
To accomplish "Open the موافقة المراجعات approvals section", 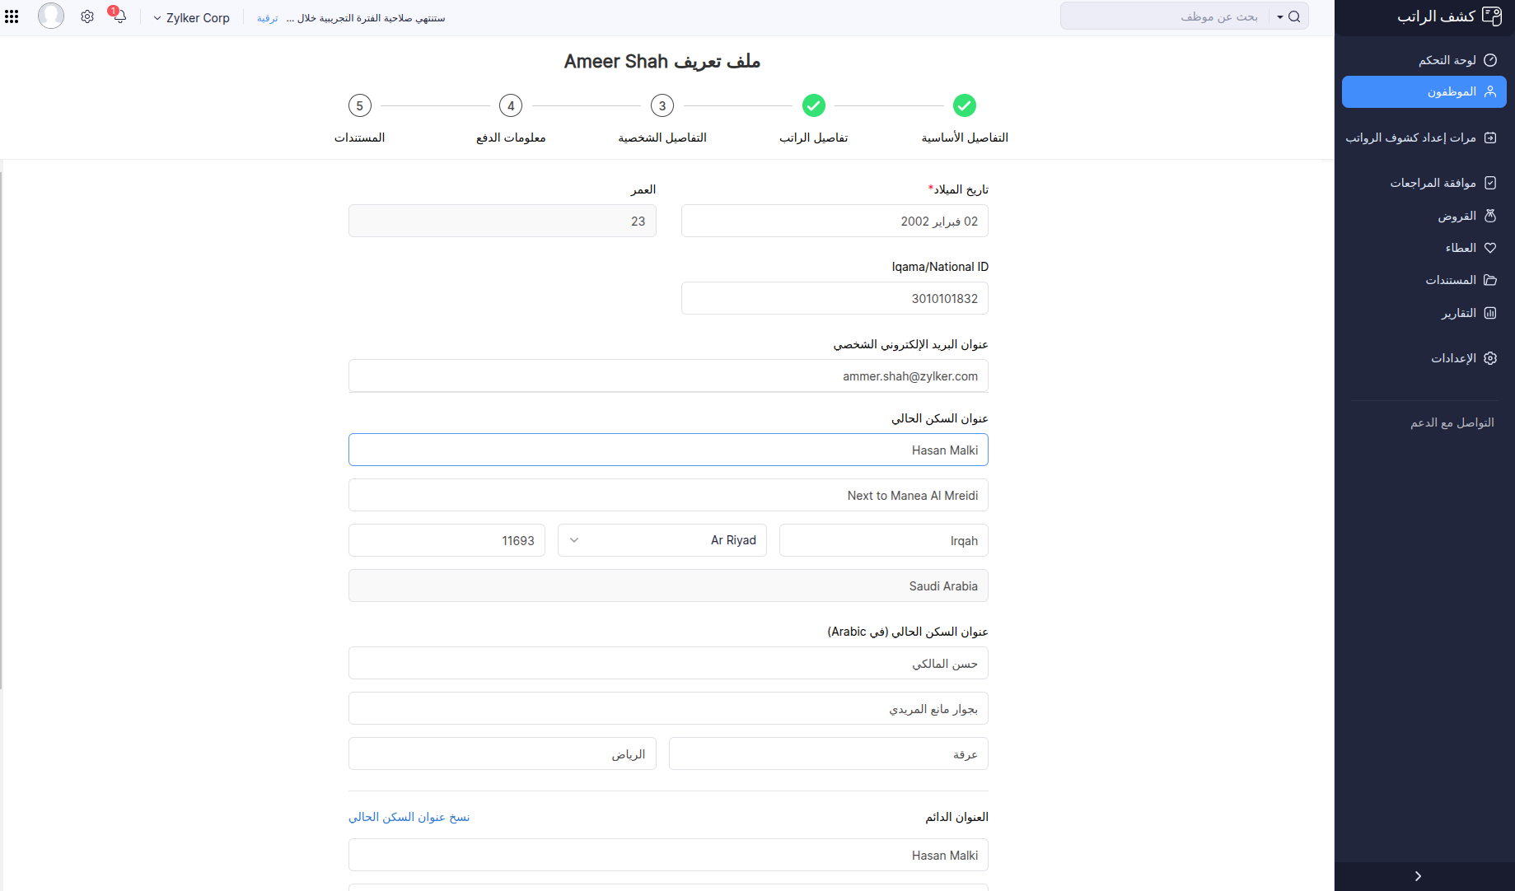I will click(1438, 182).
